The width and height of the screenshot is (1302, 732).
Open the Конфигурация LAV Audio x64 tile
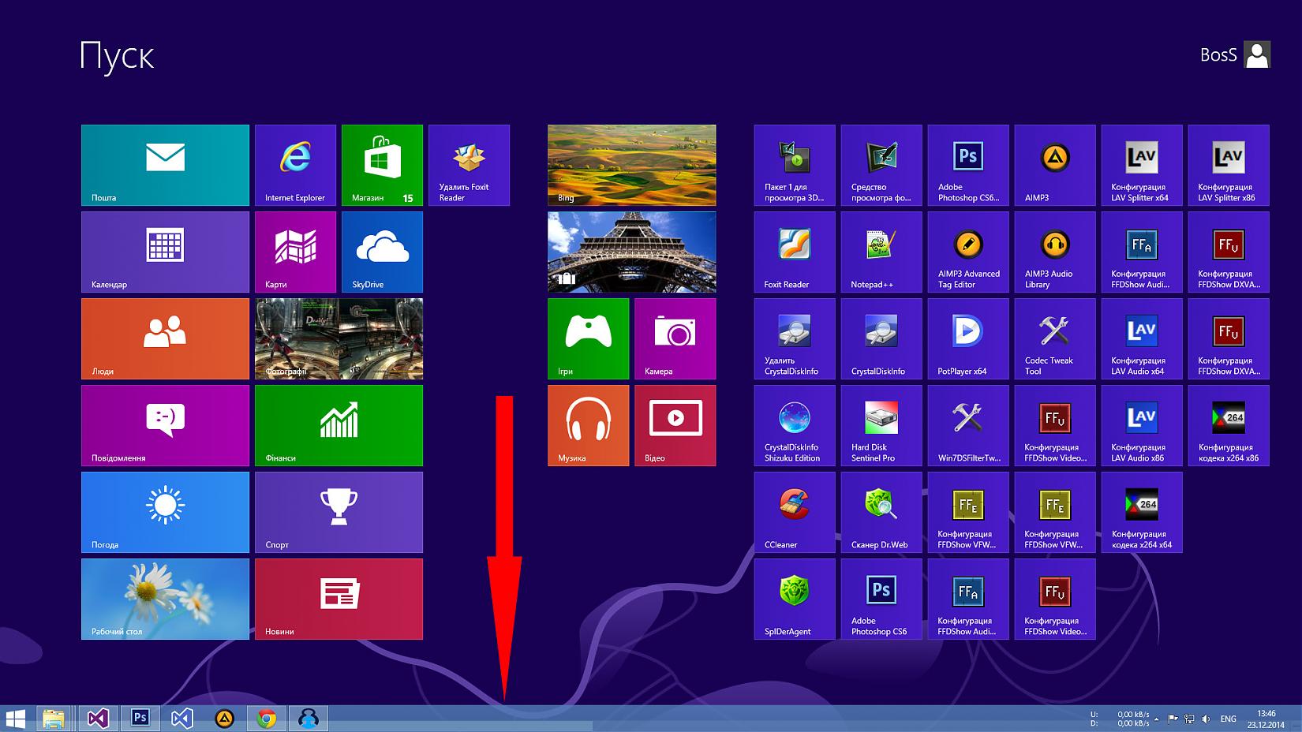1142,338
